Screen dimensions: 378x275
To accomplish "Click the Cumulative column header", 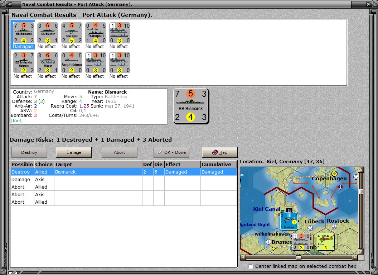I will pyautogui.click(x=219, y=165).
